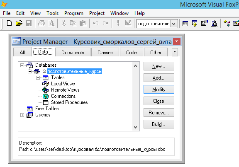Viewport: 239px width, 167px height.
Task: Click the Save diskette toolbar icon
Action: pos(29,23)
